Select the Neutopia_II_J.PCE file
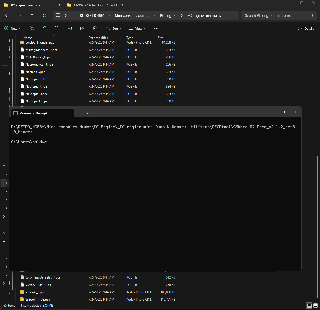The height and width of the screenshot is (310, 320). (38, 79)
